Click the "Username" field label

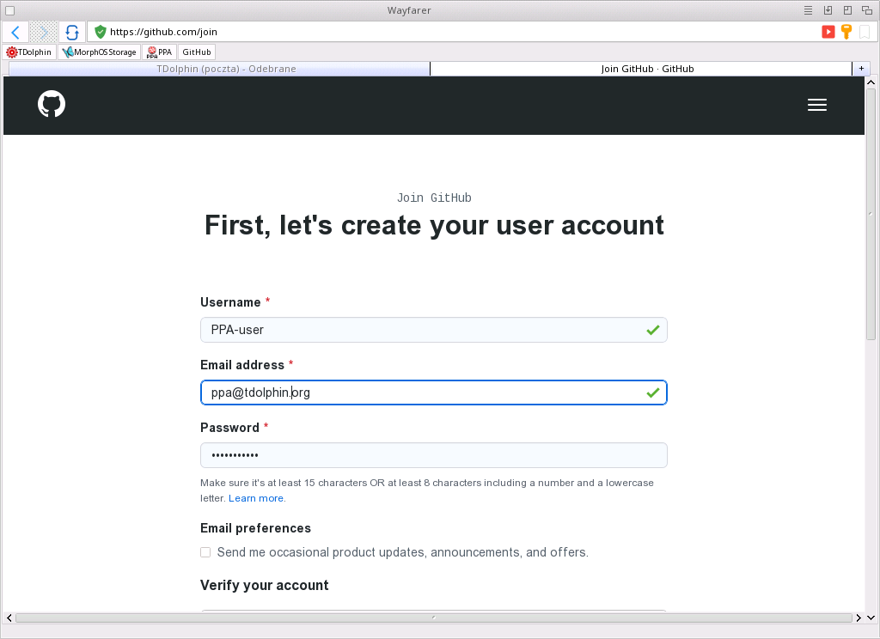230,302
